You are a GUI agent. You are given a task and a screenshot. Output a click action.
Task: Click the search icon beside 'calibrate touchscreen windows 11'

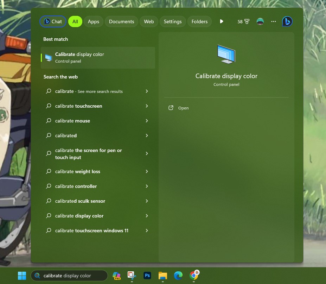pyautogui.click(x=49, y=230)
